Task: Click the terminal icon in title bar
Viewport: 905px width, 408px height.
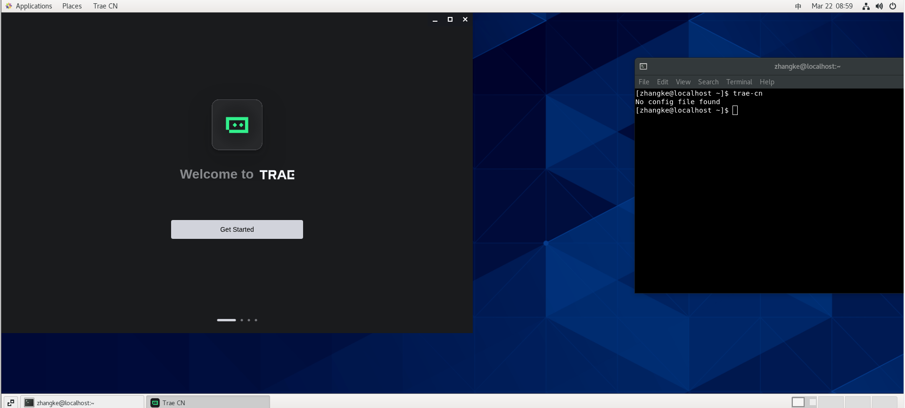Action: [643, 66]
